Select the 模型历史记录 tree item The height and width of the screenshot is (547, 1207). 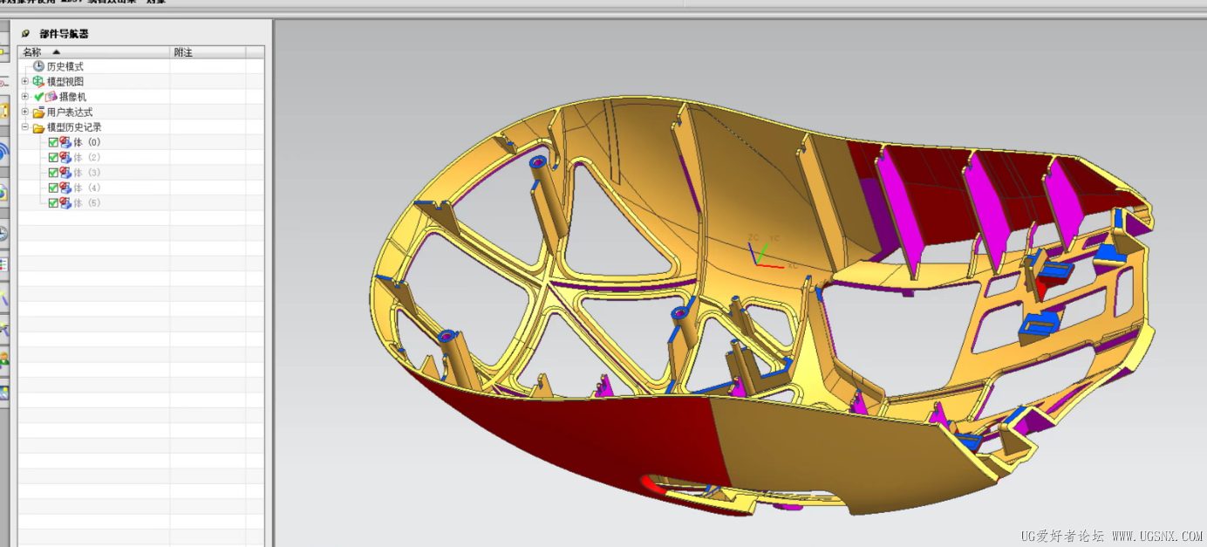point(73,127)
